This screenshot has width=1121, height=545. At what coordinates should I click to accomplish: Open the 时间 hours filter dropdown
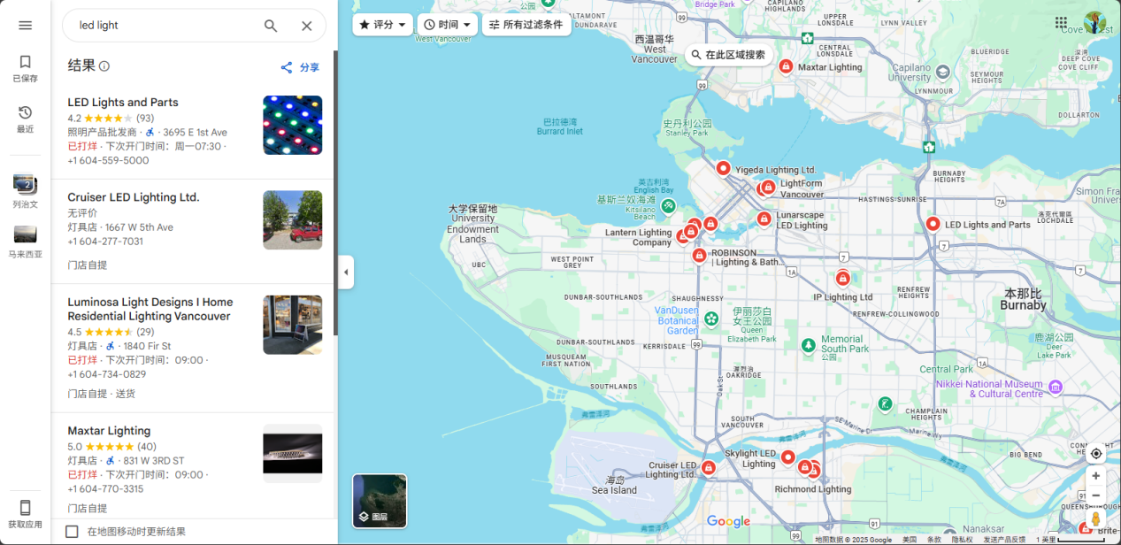tap(448, 25)
